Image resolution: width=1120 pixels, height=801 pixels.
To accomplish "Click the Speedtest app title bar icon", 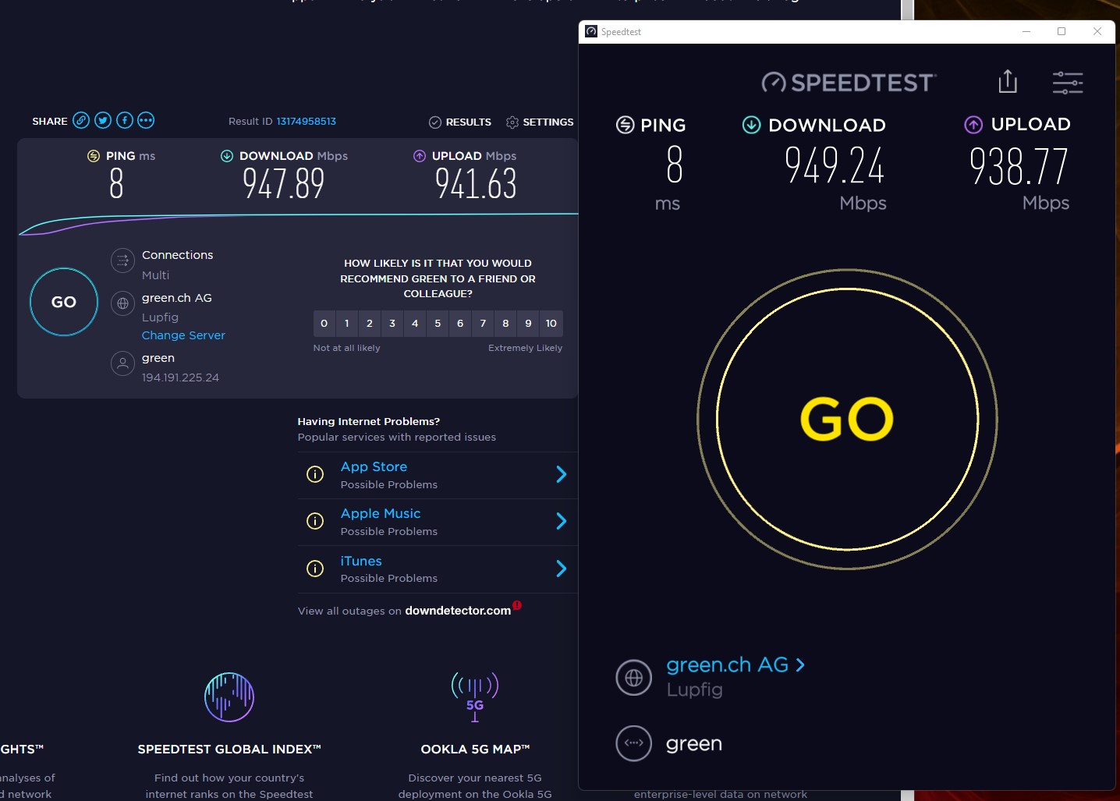I will point(591,32).
